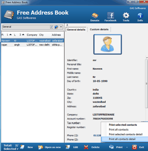Click the '110045' zip value

(97, 98)
